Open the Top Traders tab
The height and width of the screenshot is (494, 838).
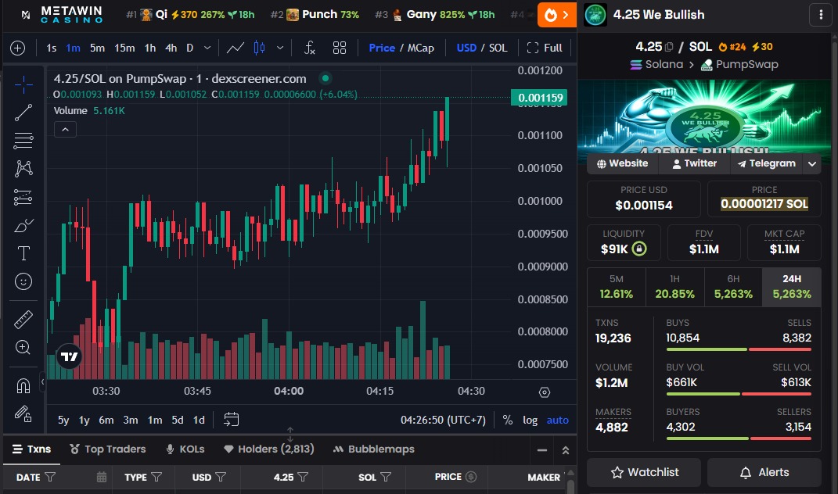[x=107, y=449]
